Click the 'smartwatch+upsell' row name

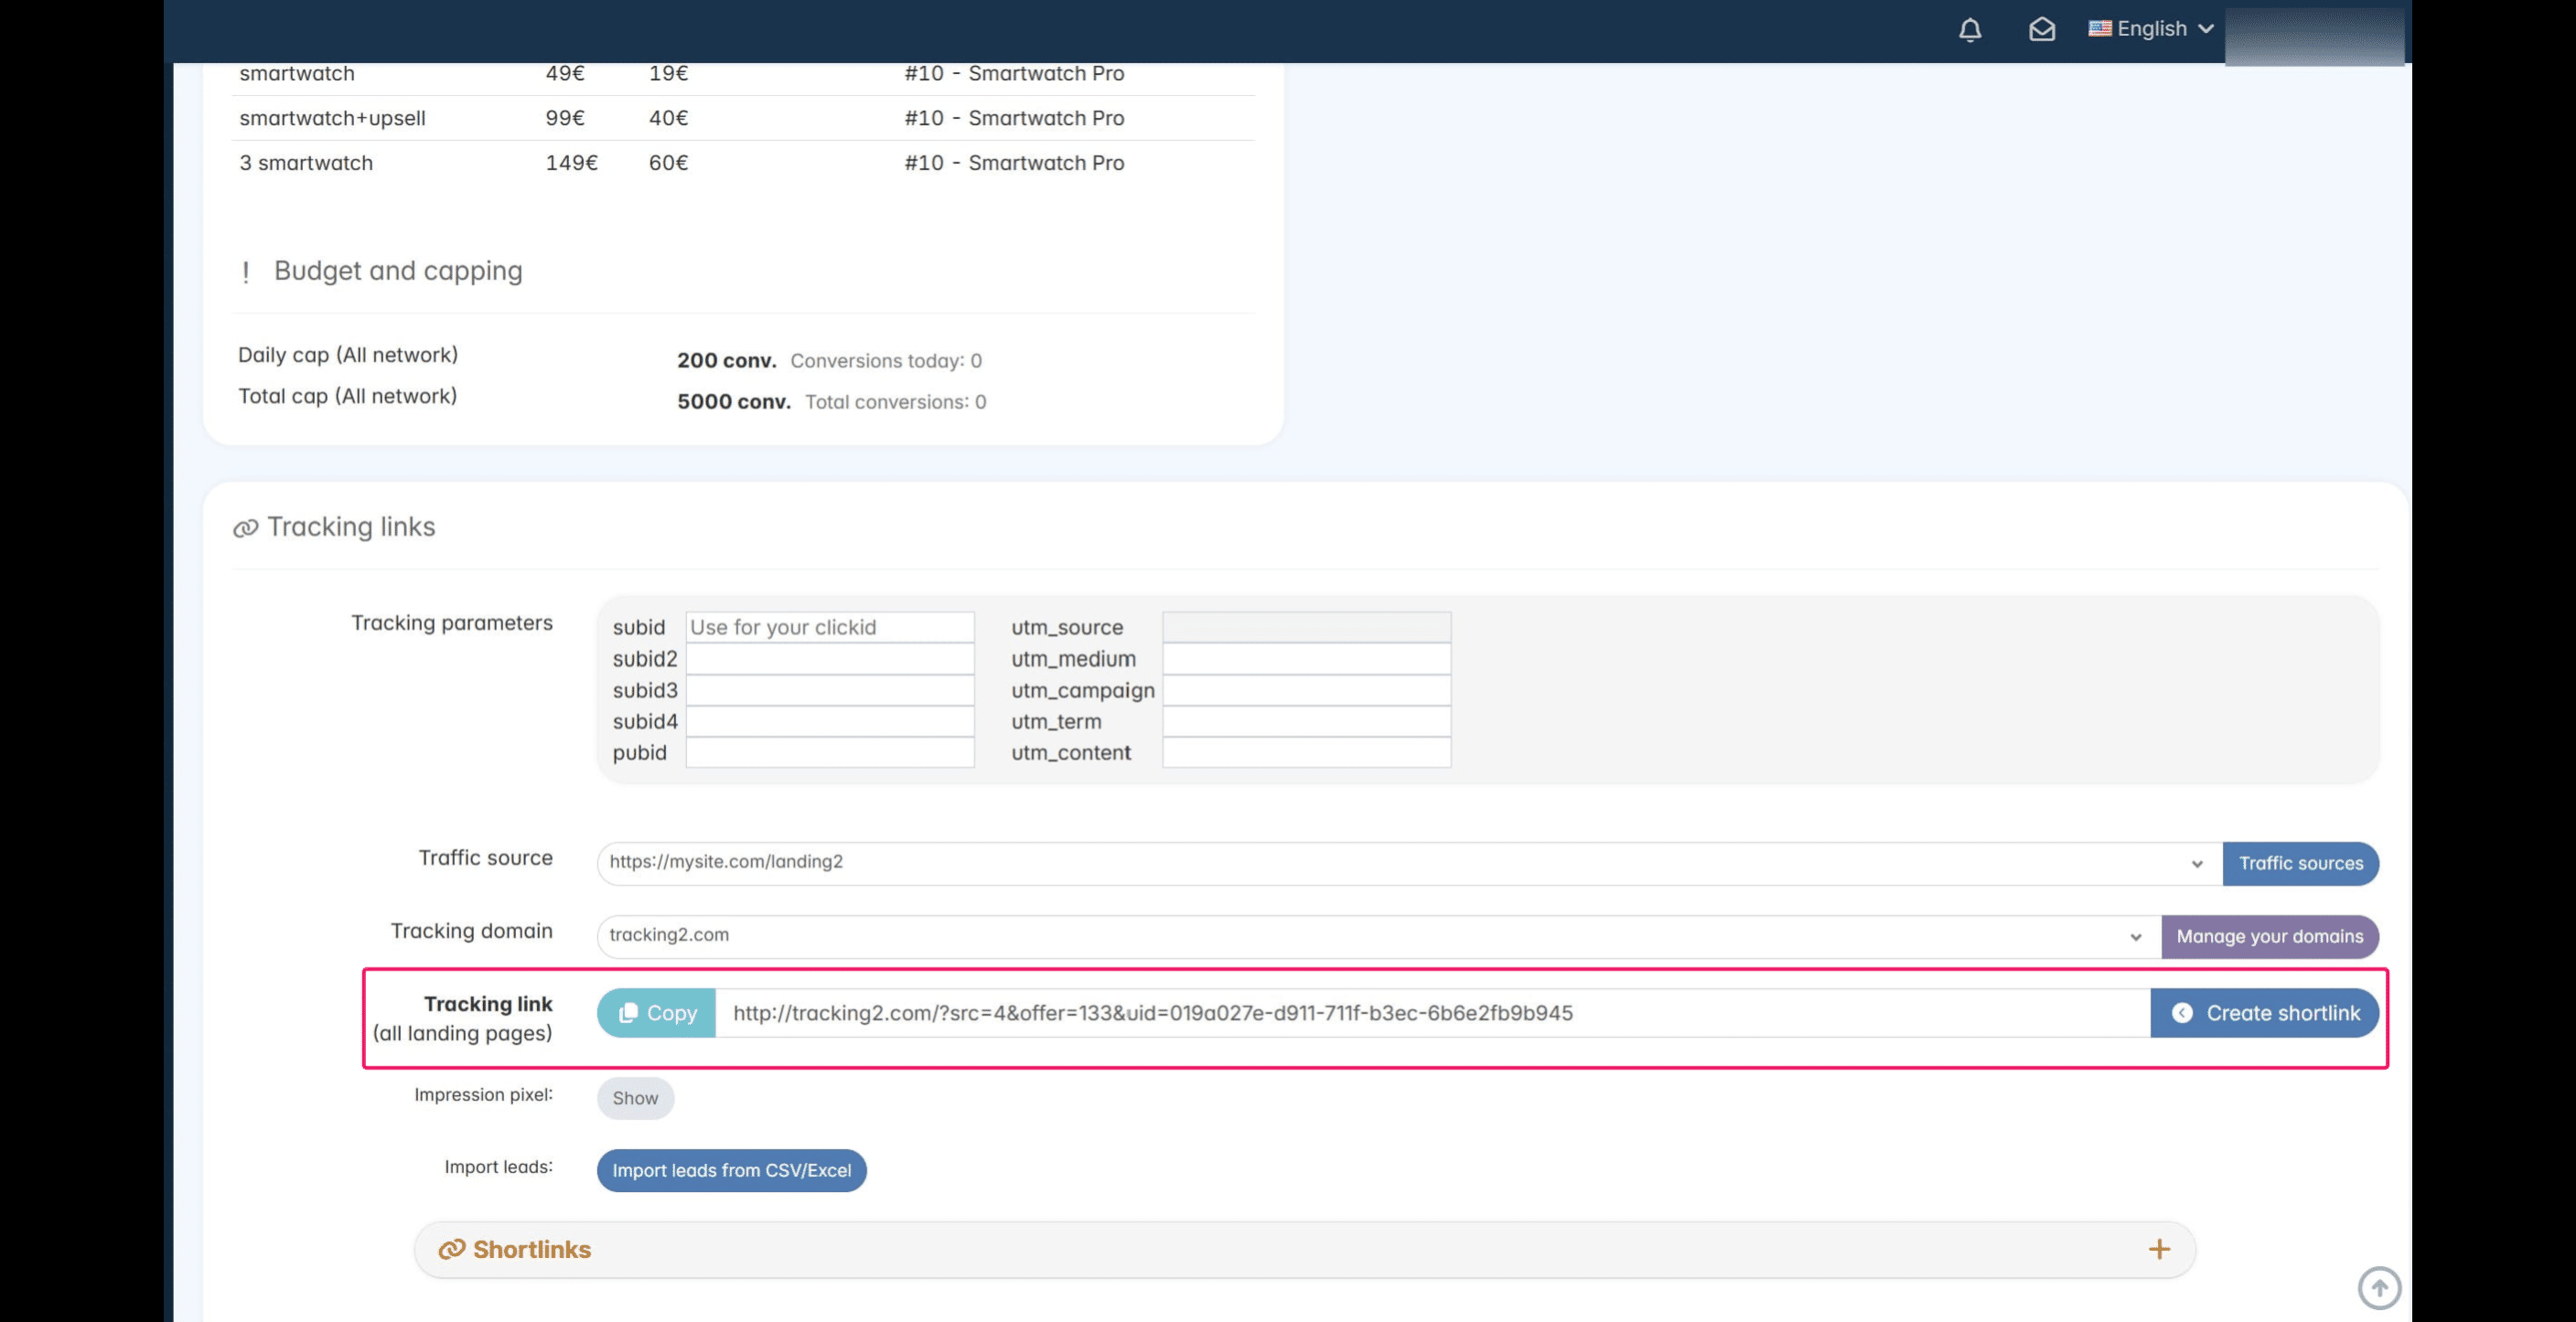click(x=332, y=118)
